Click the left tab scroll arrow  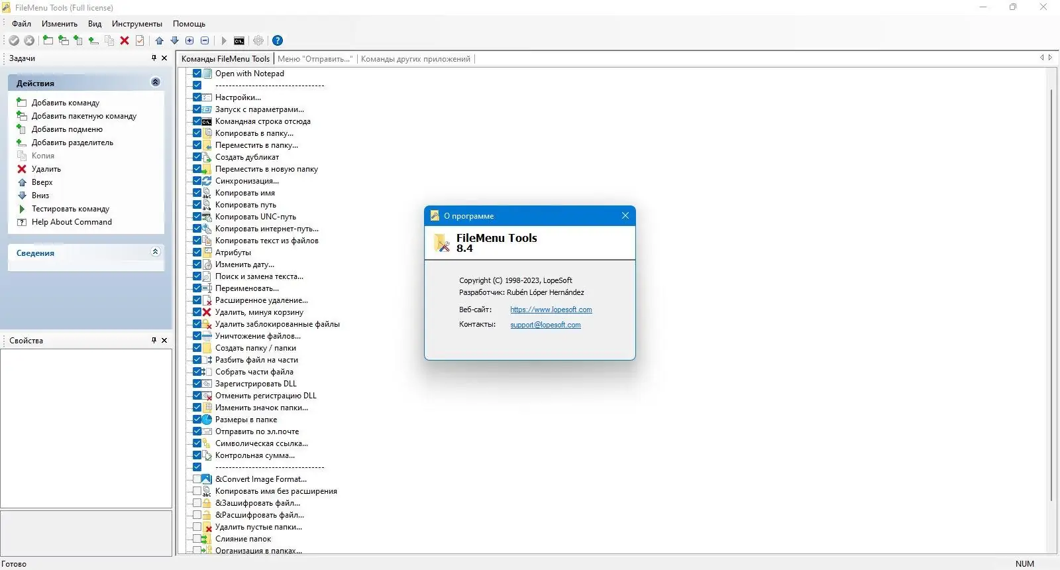click(x=1041, y=58)
